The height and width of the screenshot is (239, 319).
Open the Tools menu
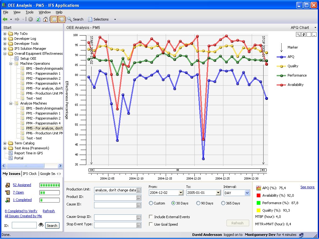click(30, 12)
